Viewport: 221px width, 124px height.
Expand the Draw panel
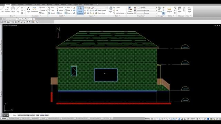pyautogui.click(x=13, y=16)
